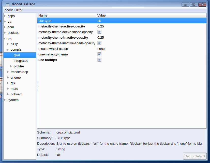Expand the profiles node under compiz

10,66
